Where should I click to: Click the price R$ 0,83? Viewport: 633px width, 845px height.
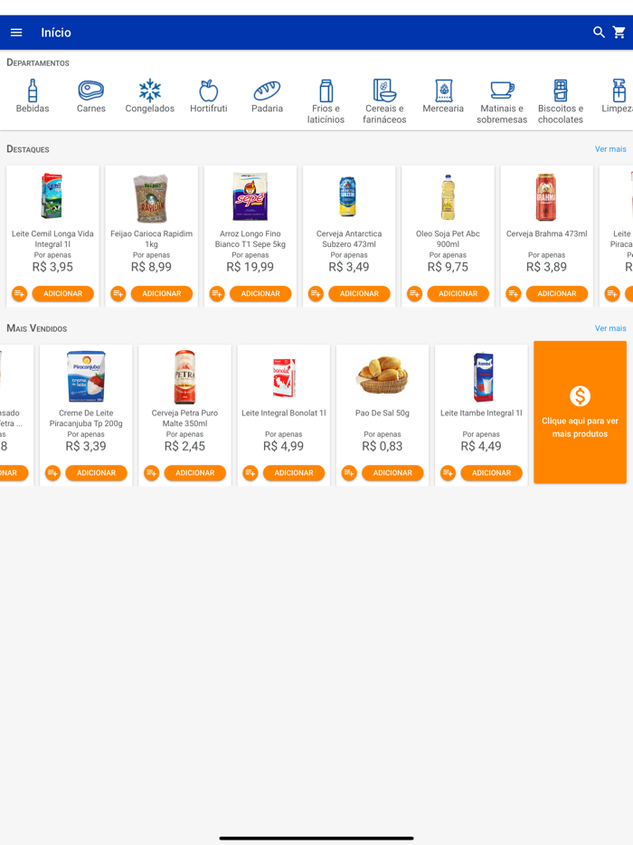point(383,446)
